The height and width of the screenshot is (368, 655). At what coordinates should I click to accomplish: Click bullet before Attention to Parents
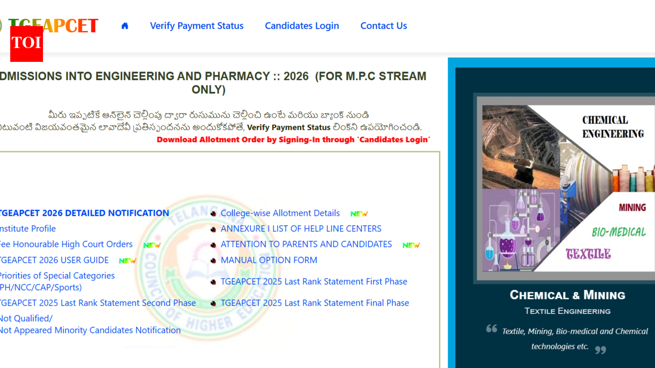point(213,245)
